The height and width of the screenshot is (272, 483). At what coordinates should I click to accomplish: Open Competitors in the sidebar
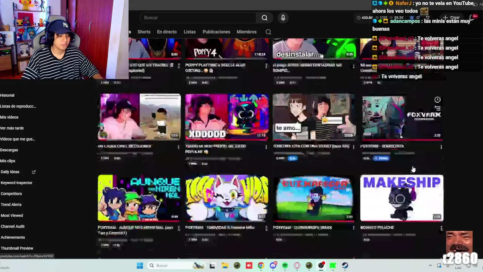(x=11, y=194)
